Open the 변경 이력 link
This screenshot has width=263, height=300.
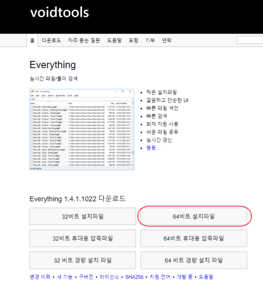click(x=40, y=277)
